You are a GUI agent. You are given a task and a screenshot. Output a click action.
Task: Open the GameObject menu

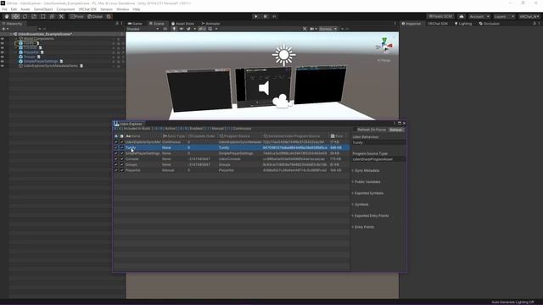[x=43, y=9]
